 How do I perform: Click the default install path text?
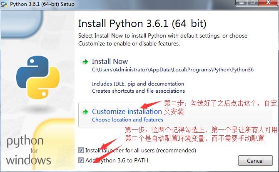tap(172, 70)
